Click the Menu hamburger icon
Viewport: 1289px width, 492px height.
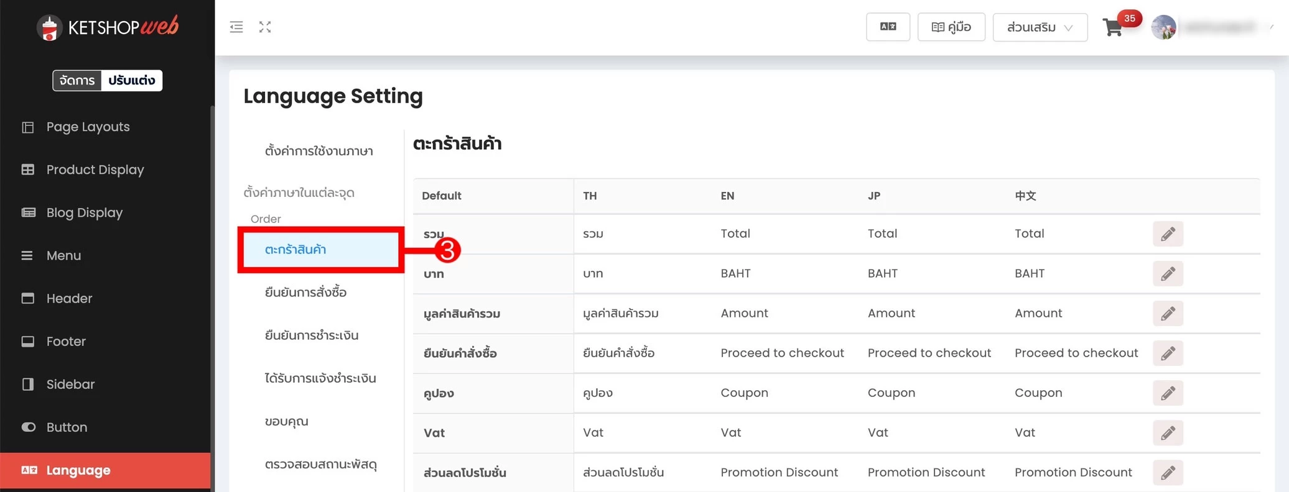pyautogui.click(x=27, y=255)
